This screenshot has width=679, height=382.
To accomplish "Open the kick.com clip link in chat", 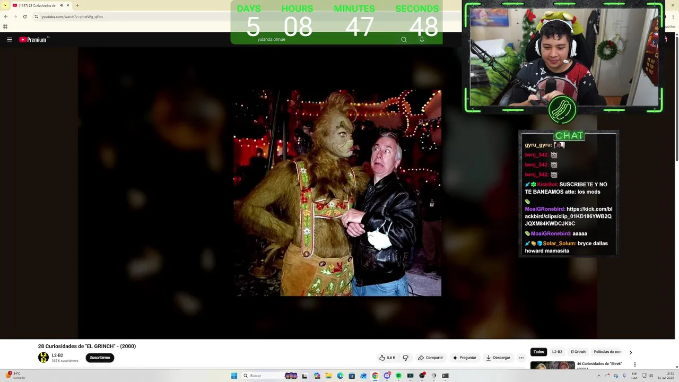I will pyautogui.click(x=569, y=216).
